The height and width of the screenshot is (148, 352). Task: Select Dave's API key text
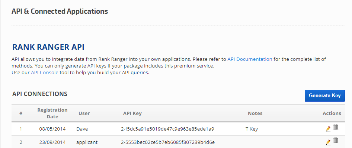tap(167, 129)
